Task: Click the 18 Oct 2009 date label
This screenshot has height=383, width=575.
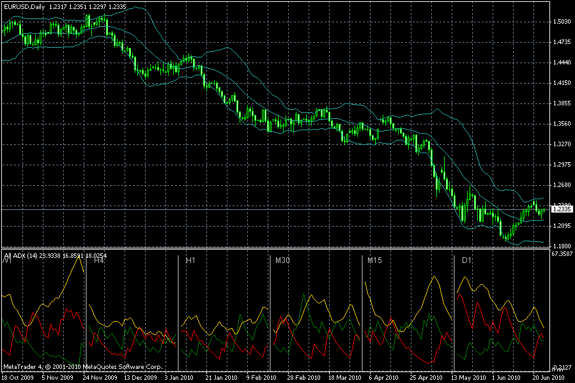Action: click(18, 377)
